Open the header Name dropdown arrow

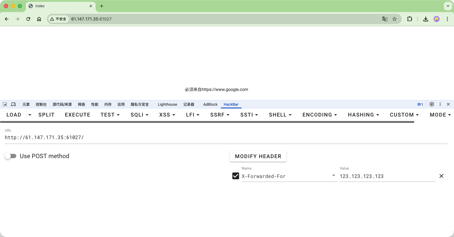coord(334,176)
